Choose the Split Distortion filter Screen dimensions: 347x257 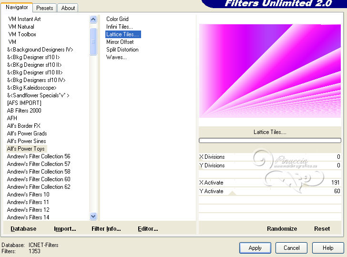point(122,50)
